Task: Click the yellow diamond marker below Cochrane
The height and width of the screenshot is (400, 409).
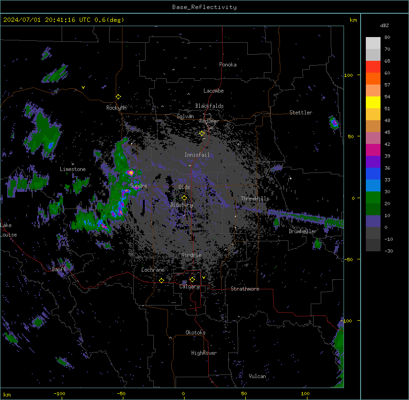Action: [161, 281]
